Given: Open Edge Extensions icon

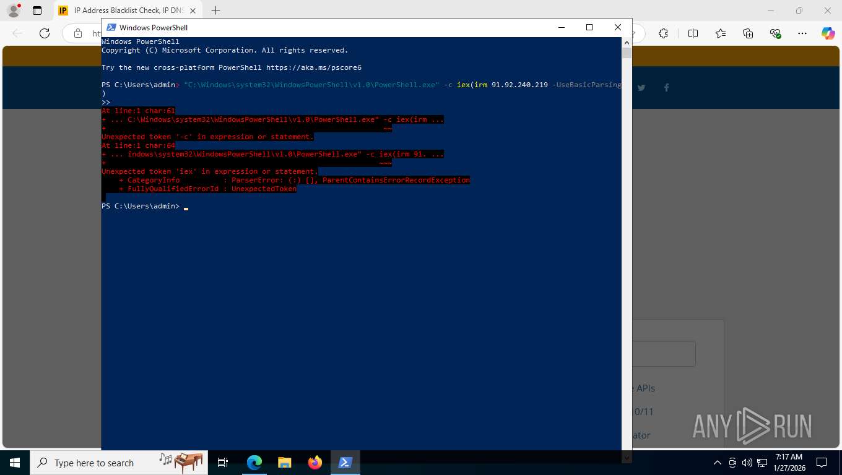Looking at the screenshot, I should pos(663,33).
